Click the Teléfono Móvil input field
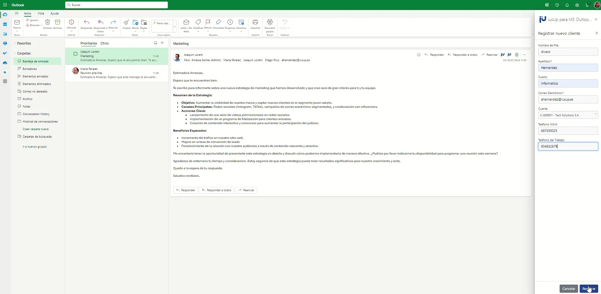601x294 pixels. click(x=568, y=131)
